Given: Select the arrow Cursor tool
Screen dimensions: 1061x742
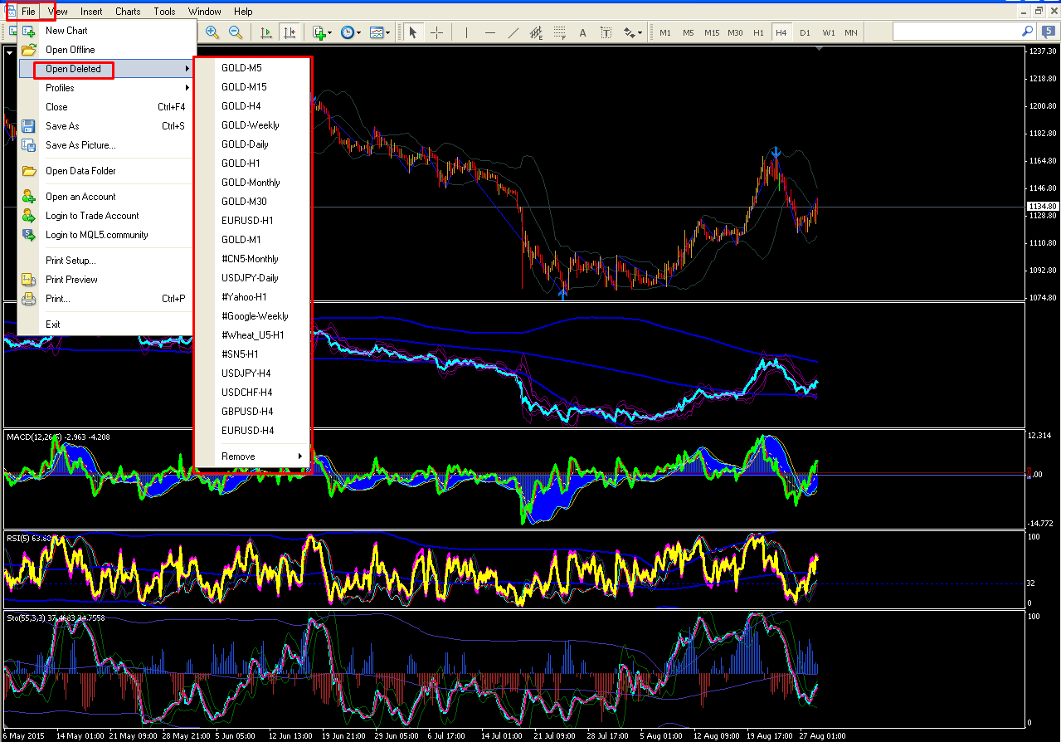Looking at the screenshot, I should click(x=413, y=32).
